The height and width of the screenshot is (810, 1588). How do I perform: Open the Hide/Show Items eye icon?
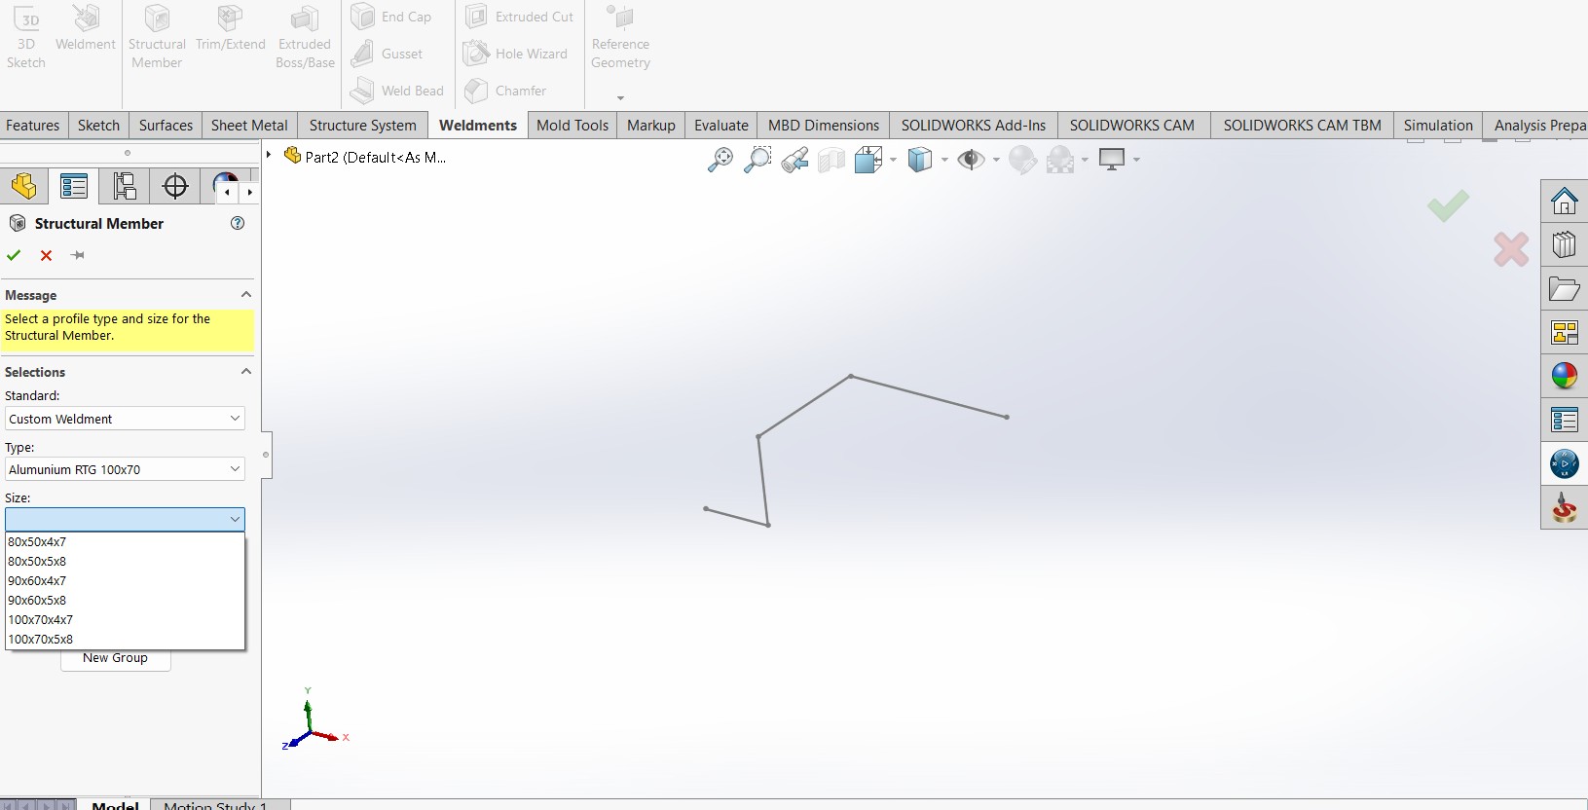tap(970, 160)
